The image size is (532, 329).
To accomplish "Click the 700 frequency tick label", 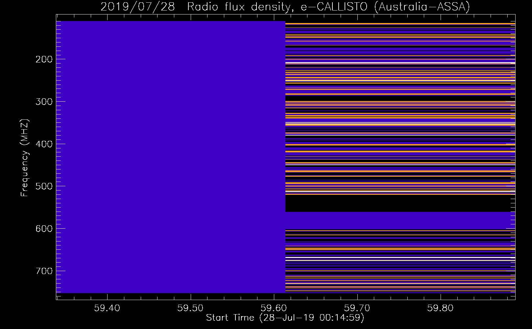I will coord(44,271).
